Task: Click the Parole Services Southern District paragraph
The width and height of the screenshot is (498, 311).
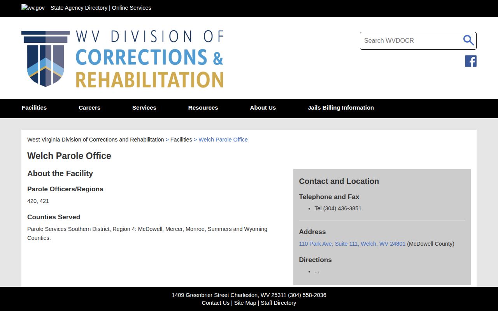Action: tap(147, 233)
